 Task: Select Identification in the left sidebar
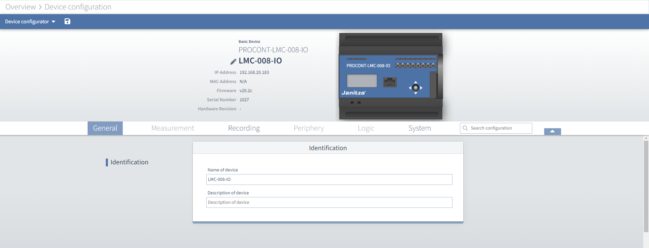129,162
